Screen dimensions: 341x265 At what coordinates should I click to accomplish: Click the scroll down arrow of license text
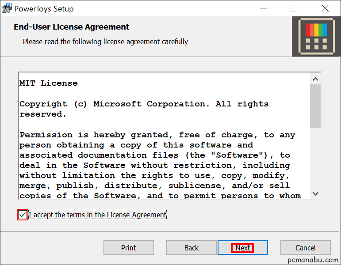(315, 193)
